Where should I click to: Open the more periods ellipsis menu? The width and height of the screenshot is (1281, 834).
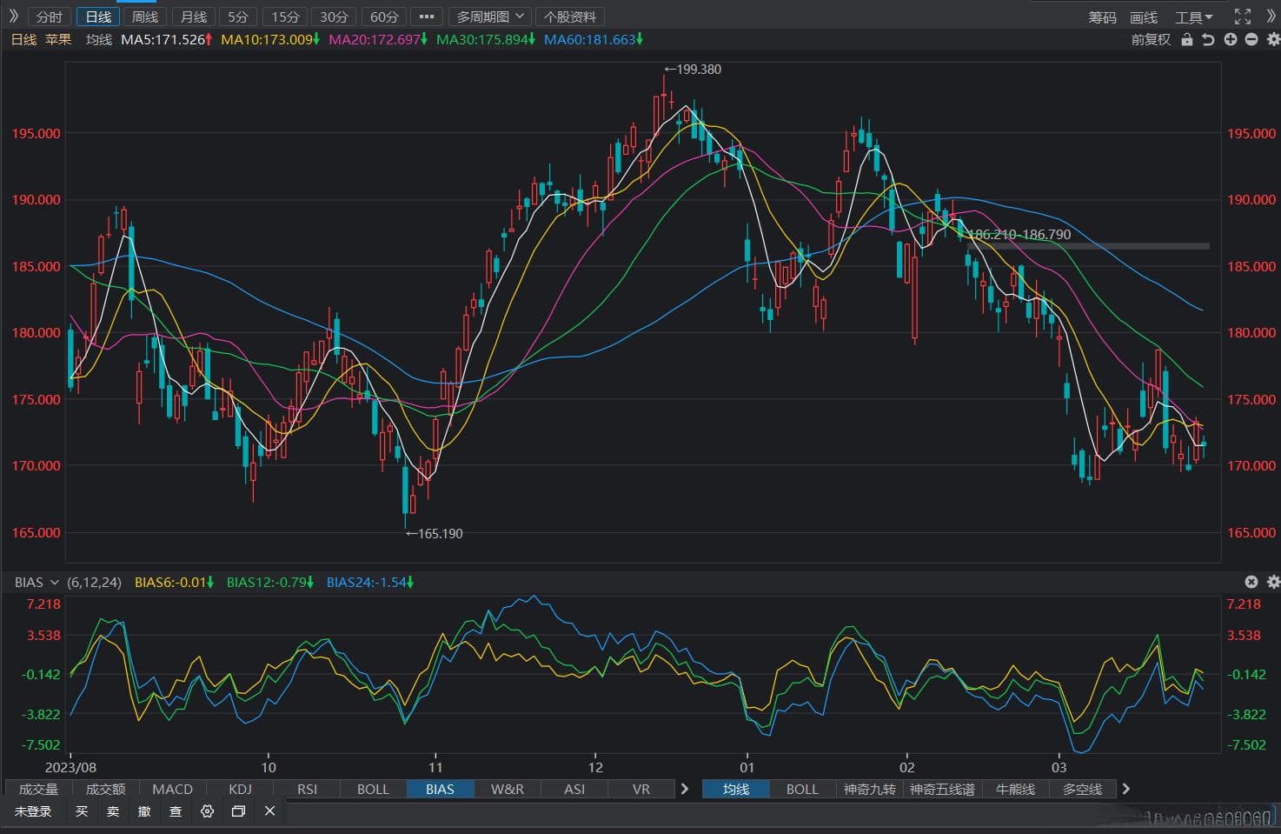click(426, 17)
